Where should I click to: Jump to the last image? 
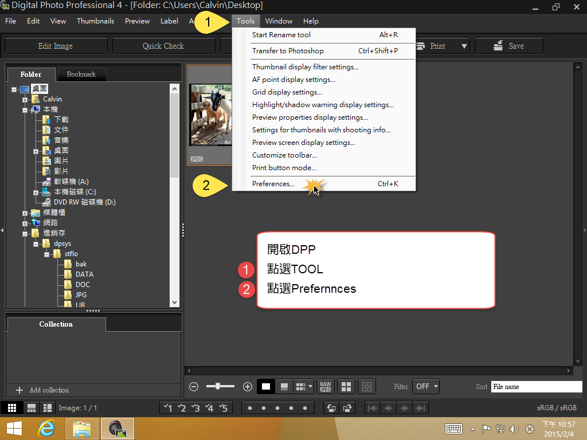point(420,408)
